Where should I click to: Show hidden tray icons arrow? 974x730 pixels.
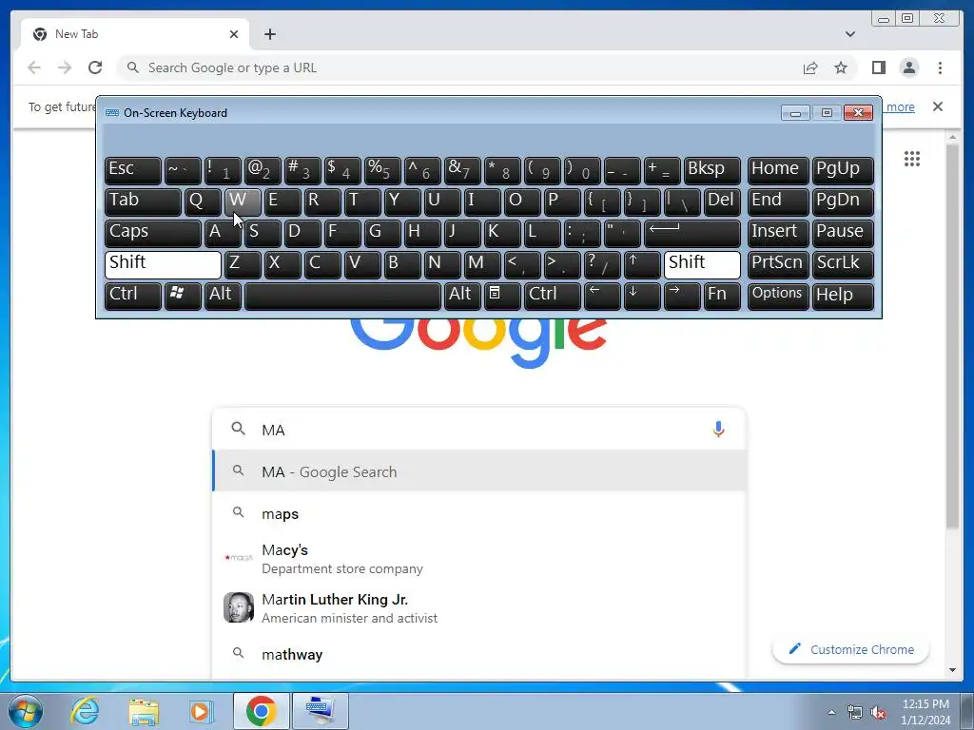[x=831, y=712]
